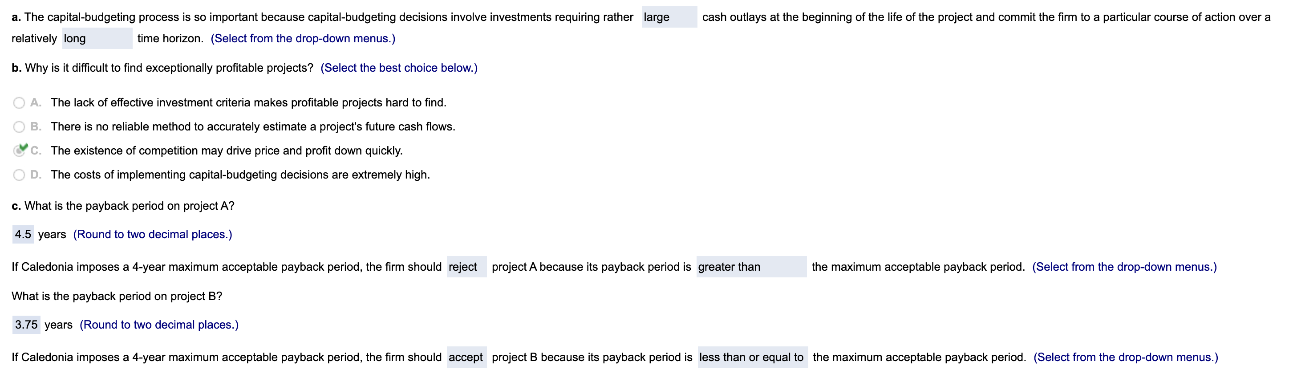Click the 3.75 years payback answer field
1289x374 pixels.
[26, 325]
